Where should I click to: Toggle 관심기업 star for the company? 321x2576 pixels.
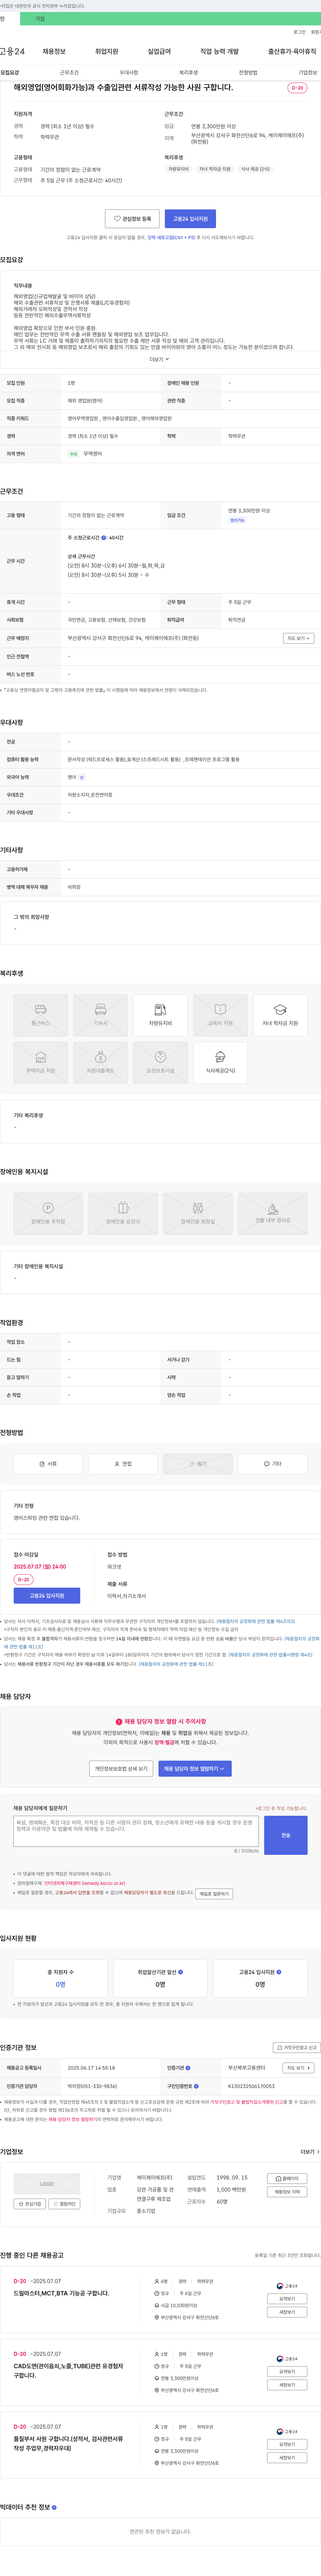tap(30, 2204)
